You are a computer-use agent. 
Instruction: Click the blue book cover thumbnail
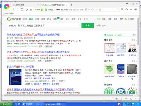point(15,77)
